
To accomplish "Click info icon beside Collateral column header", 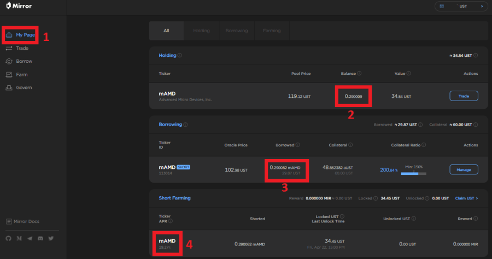I will point(350,145).
